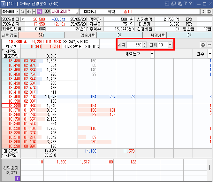Image resolution: width=213 pixels, height=182 pixels.
Task: Increase the 세력 value with up spinner
Action: click(x=145, y=44)
